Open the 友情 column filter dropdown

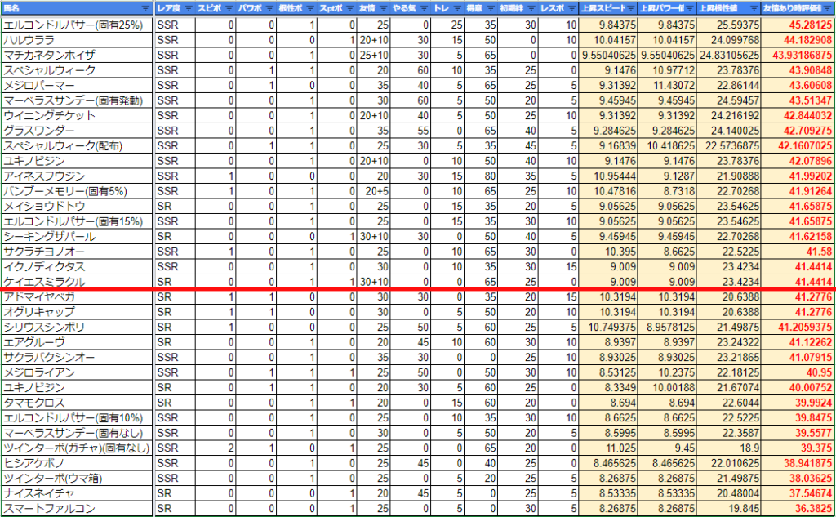(x=383, y=8)
